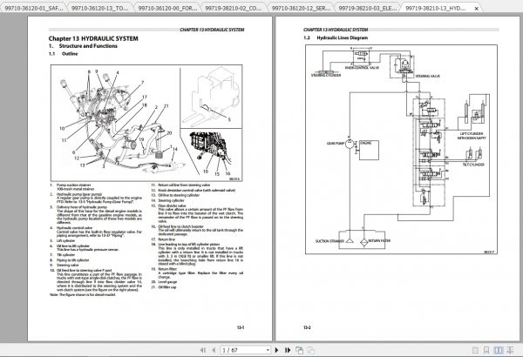Click list item '19. Return filter'
523x357 pixels.
tap(164, 269)
